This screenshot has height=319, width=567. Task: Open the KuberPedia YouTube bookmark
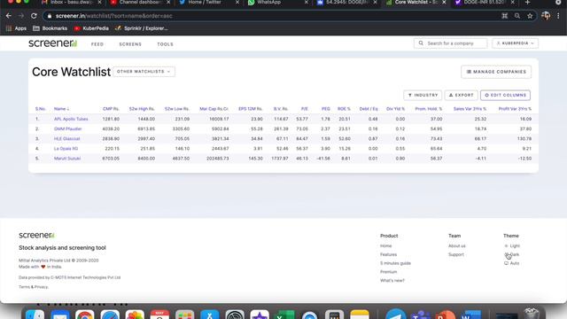[91, 28]
